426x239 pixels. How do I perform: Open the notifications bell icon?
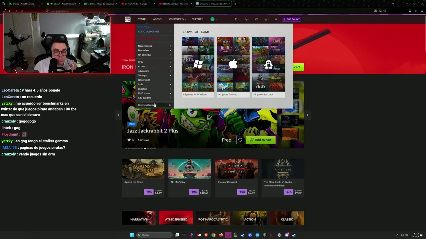click(x=236, y=19)
